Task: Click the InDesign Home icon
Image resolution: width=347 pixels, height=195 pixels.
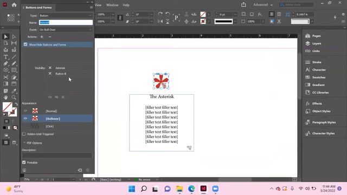Action: (x=14, y=5)
